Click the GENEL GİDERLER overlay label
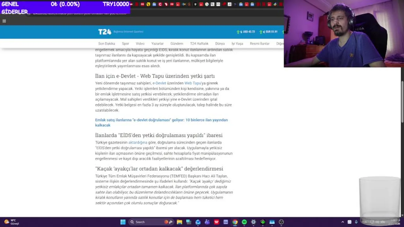The height and width of the screenshot is (227, 404). [x=15, y=8]
